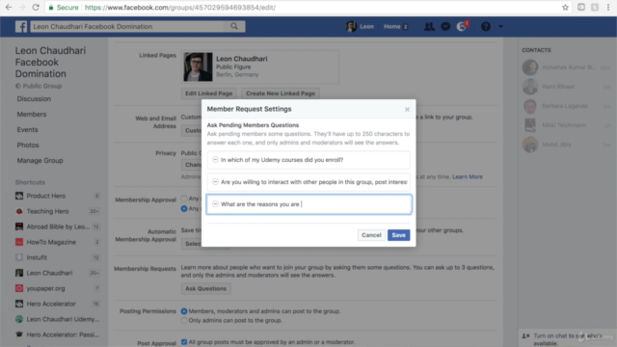
Task: Open the notifications globe icon
Action: pos(462,26)
